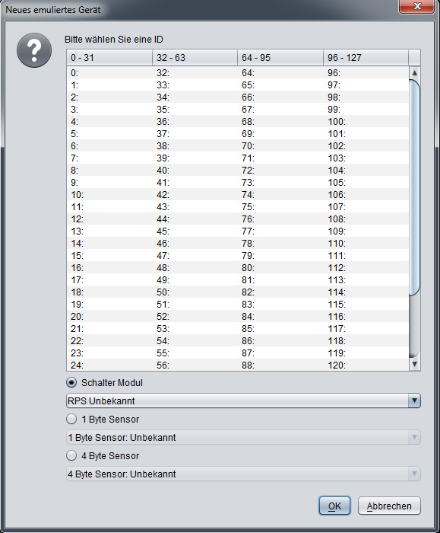Select ID 112 in the table
Image resolution: width=440 pixels, height=533 pixels.
pos(366,267)
